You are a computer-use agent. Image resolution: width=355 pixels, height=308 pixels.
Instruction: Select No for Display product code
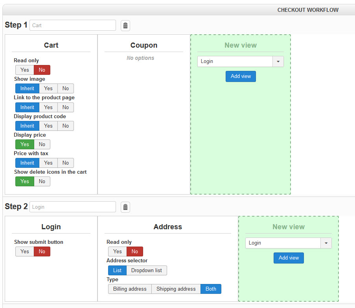pyautogui.click(x=65, y=126)
